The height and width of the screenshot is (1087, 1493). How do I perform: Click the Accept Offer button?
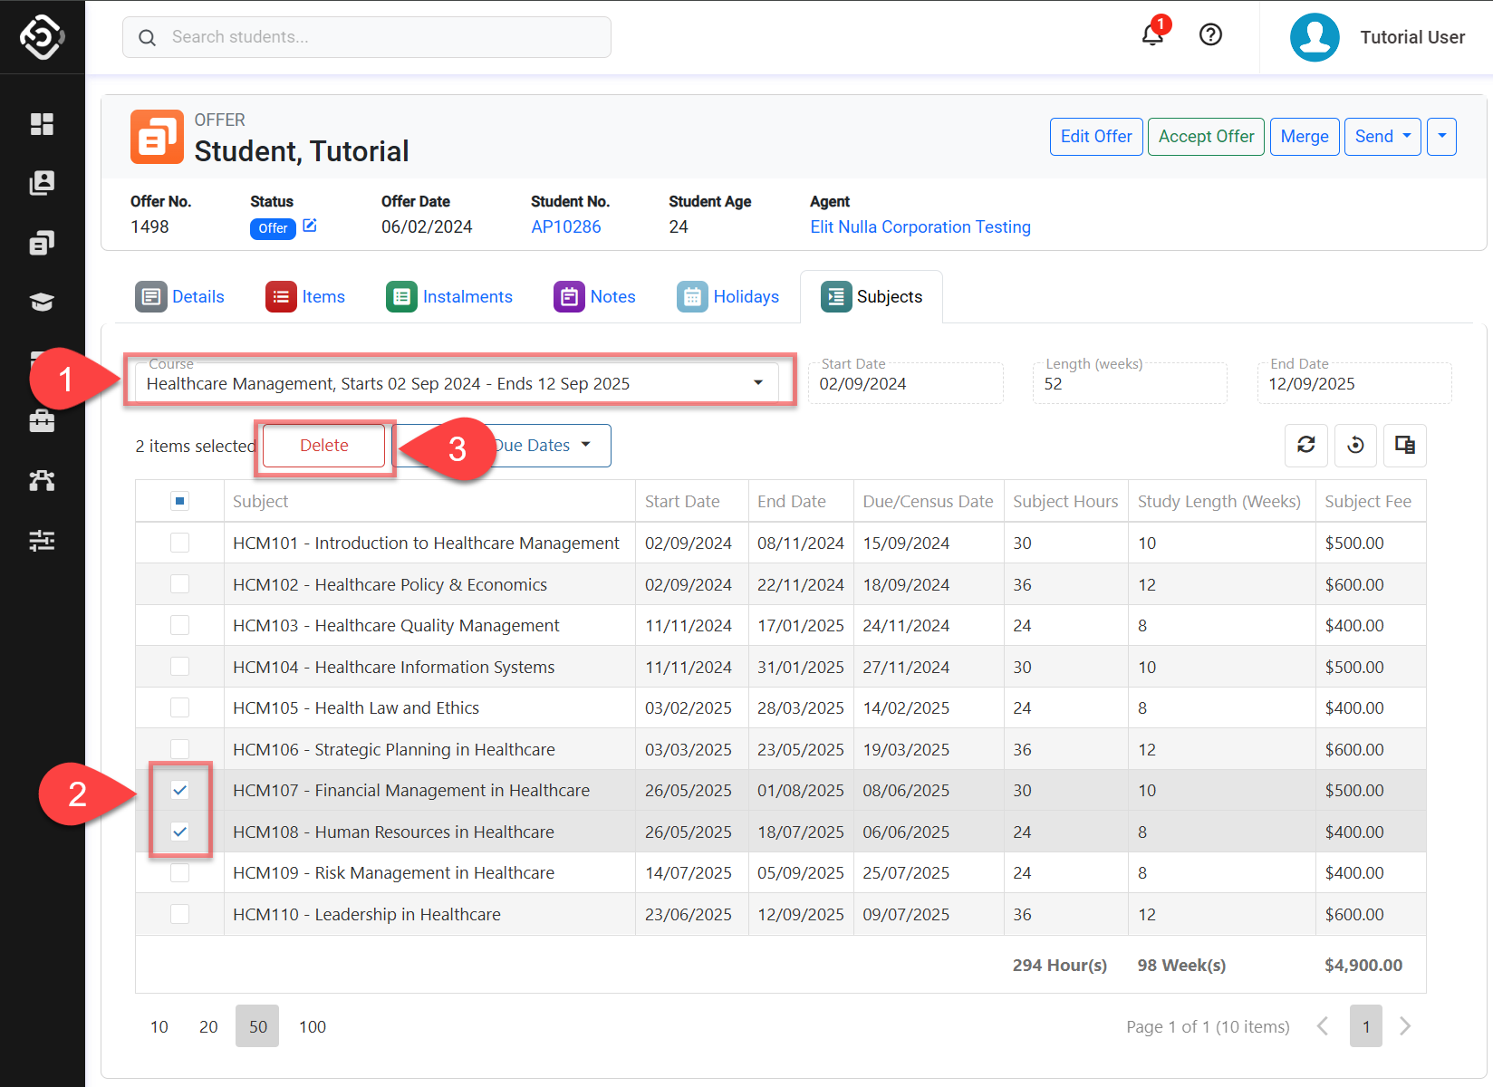(1206, 137)
